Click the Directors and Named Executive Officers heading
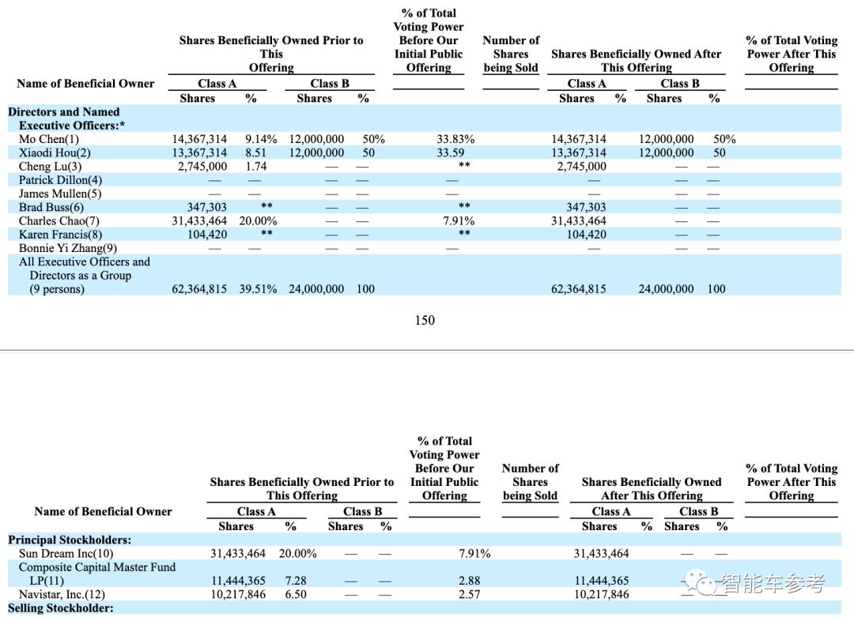This screenshot has height=621, width=854. (66, 119)
